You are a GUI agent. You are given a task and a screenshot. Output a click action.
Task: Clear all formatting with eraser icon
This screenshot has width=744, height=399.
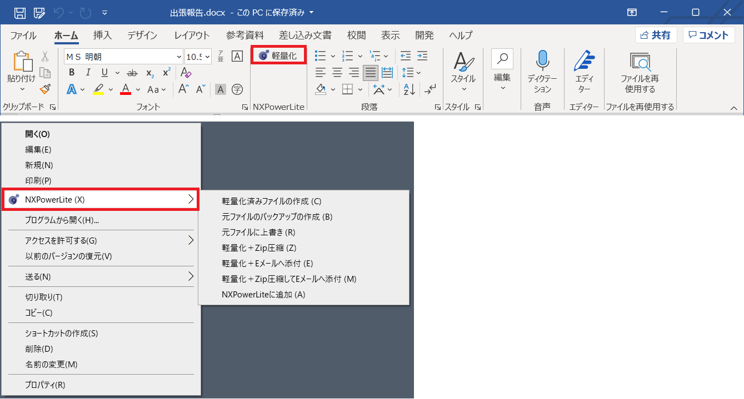[186, 73]
